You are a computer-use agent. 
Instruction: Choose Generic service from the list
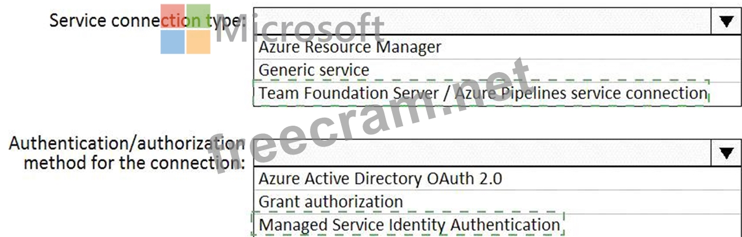[313, 70]
